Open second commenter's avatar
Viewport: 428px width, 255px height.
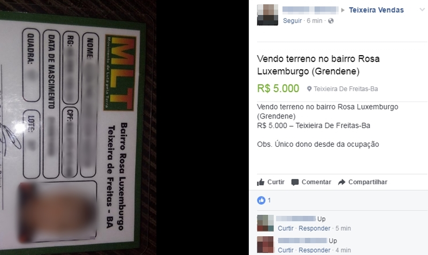tap(265, 245)
